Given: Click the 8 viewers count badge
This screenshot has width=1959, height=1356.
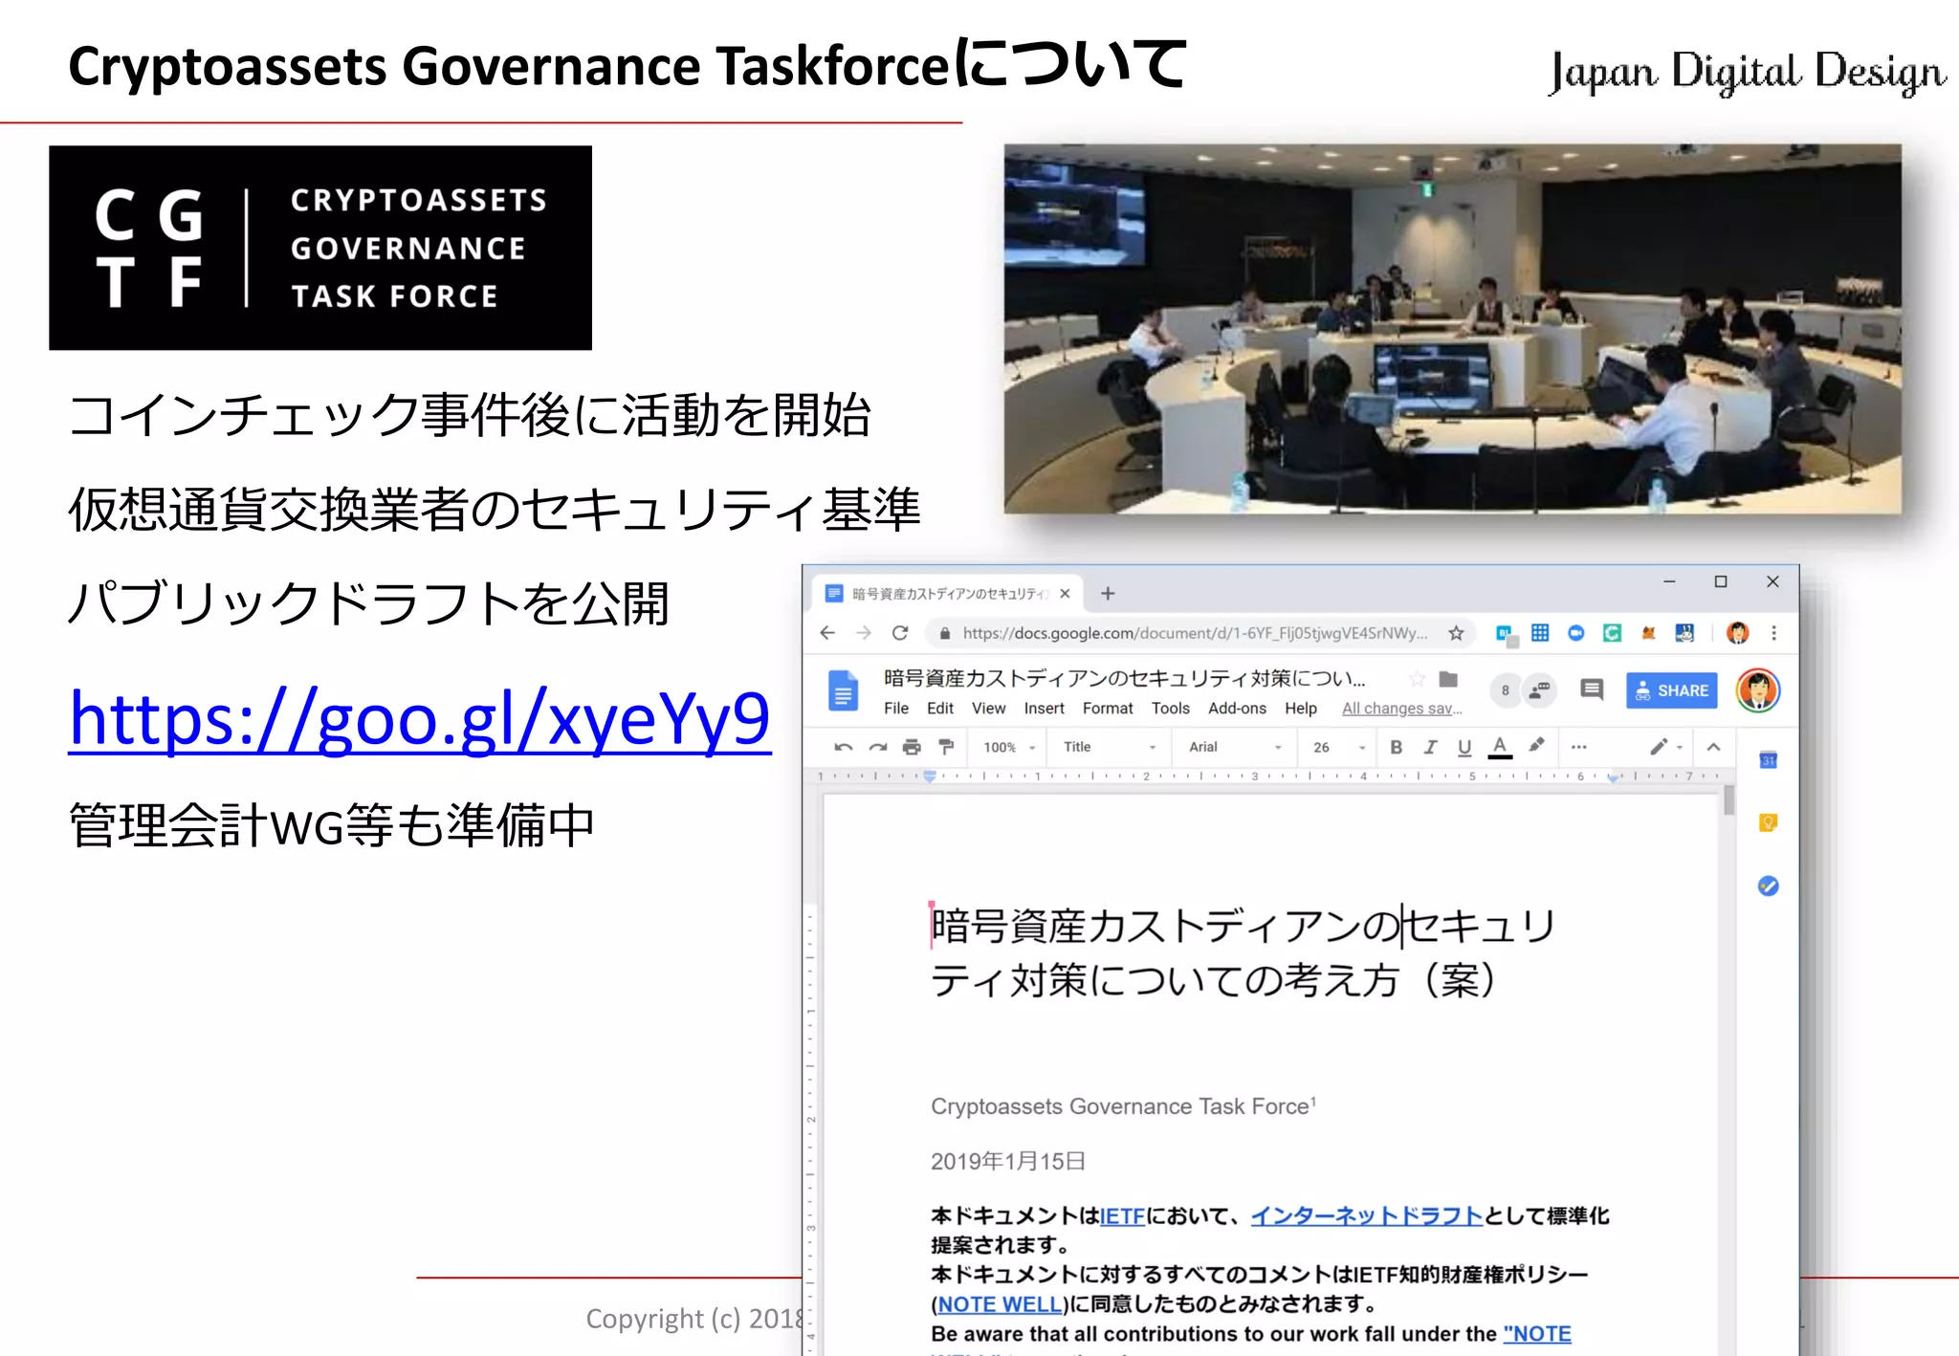Looking at the screenshot, I should click(1506, 690).
